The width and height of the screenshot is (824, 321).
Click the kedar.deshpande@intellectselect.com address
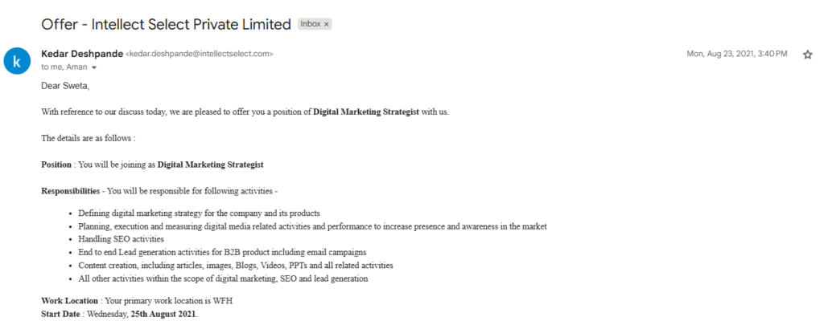click(x=200, y=54)
